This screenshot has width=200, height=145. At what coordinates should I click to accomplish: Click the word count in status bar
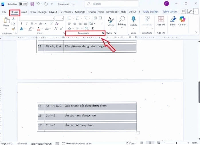click(21, 144)
